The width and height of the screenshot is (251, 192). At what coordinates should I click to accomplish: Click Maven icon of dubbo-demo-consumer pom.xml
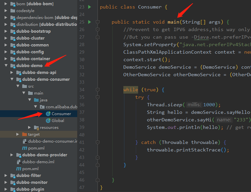[25, 148]
